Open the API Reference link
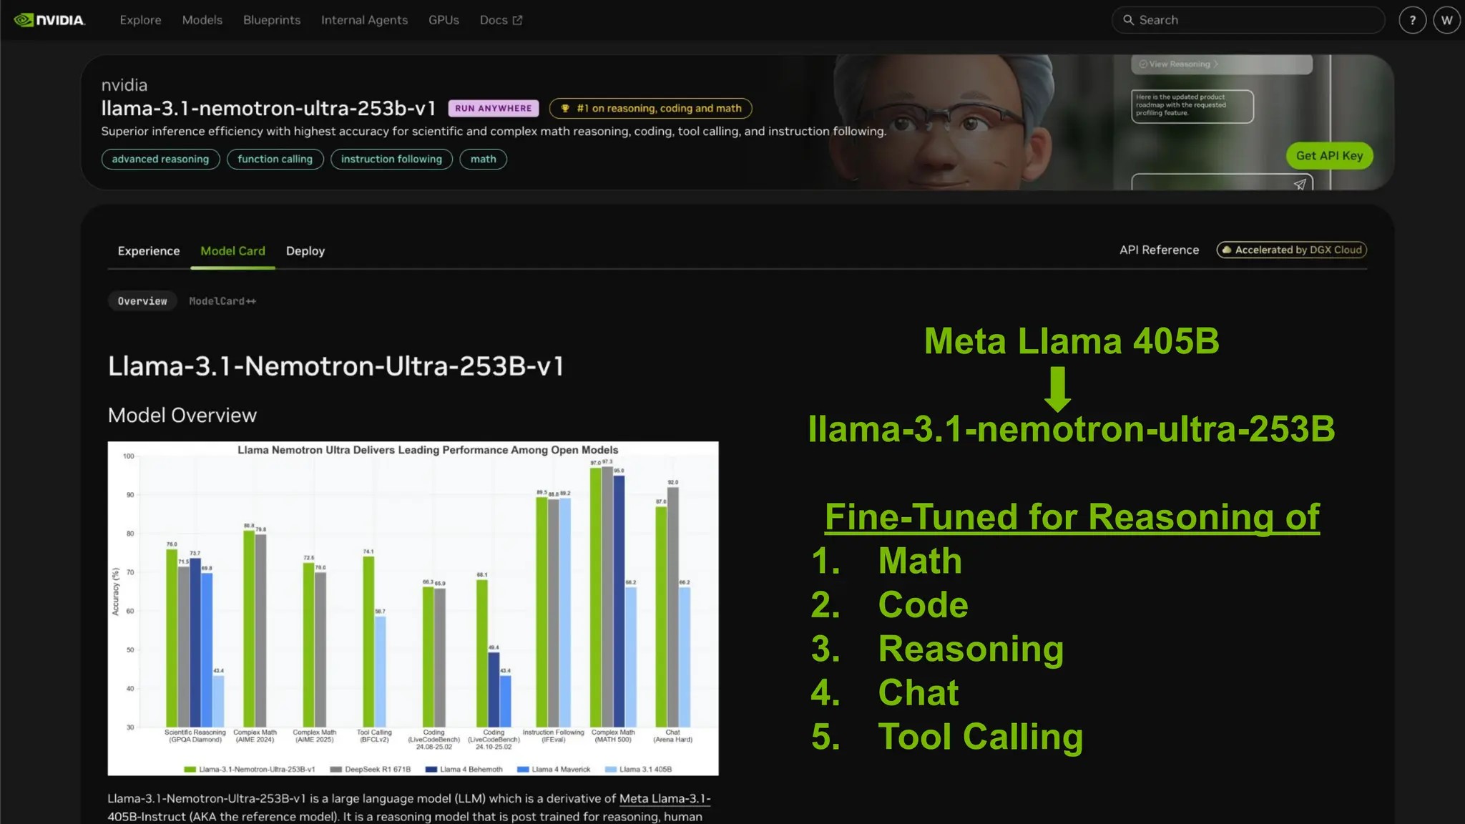The image size is (1465, 824). point(1159,250)
